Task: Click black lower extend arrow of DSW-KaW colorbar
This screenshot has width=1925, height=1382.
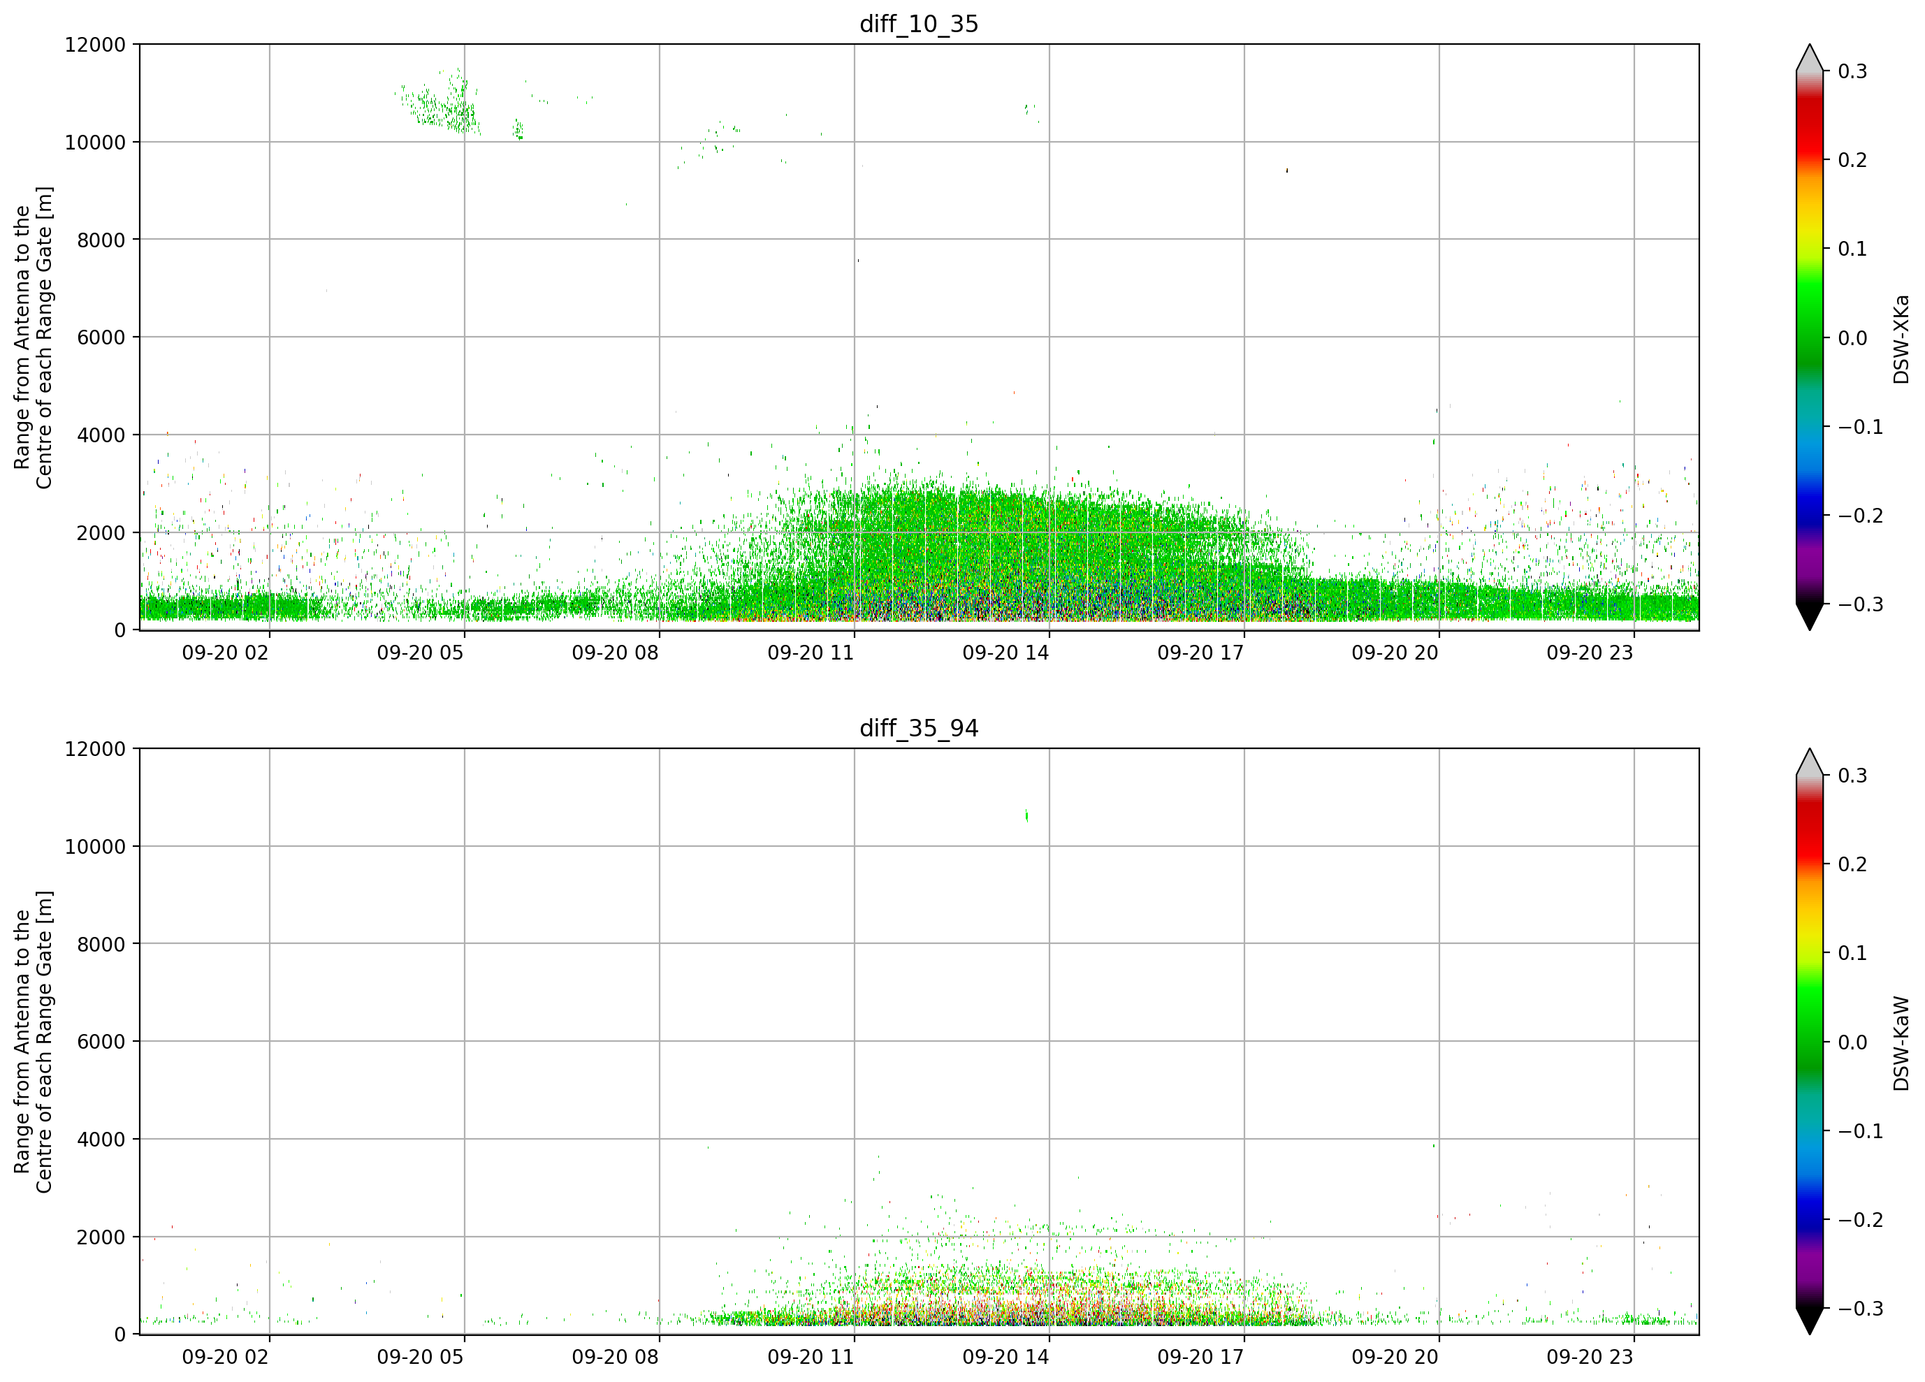Action: coord(1810,1321)
